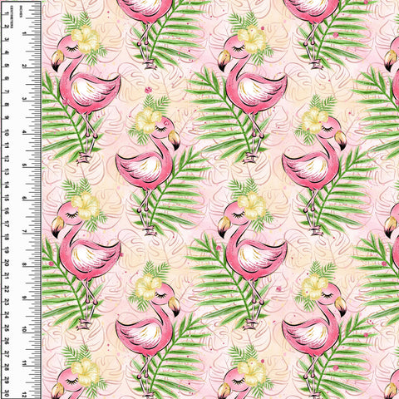399x399 pixels.
Task: Click the 15 centimeter number on ruler
Action: tap(7, 198)
